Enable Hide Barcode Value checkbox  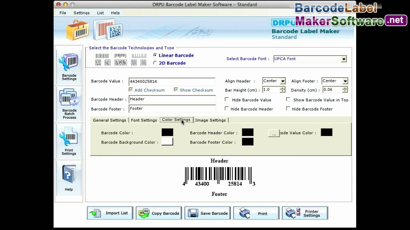pyautogui.click(x=227, y=100)
